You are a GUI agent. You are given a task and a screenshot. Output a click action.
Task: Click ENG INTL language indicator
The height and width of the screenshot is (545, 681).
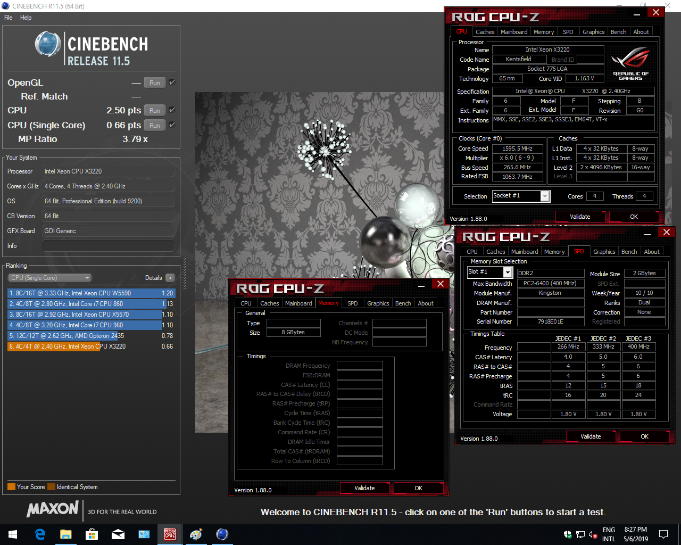pos(609,534)
